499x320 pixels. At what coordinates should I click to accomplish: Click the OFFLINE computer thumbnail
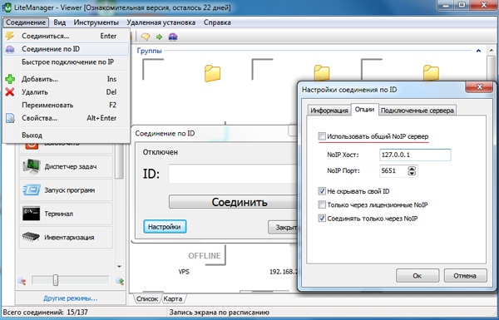coord(205,255)
